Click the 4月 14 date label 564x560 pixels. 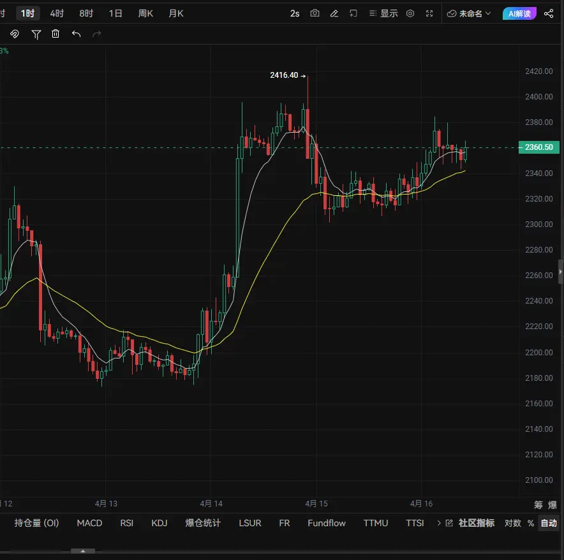211,503
